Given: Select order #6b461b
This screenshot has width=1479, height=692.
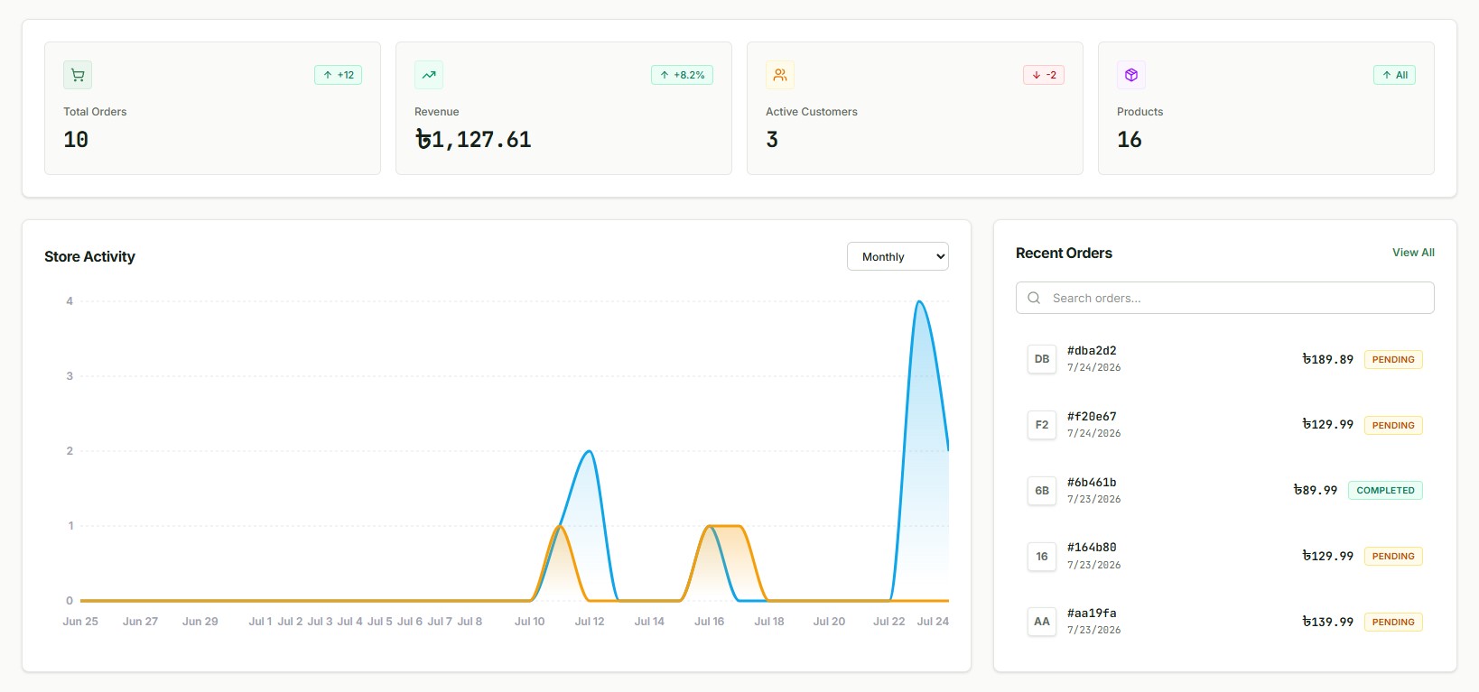Looking at the screenshot, I should click(x=1224, y=491).
